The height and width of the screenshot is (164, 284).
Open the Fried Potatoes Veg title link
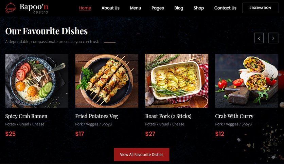(96, 116)
